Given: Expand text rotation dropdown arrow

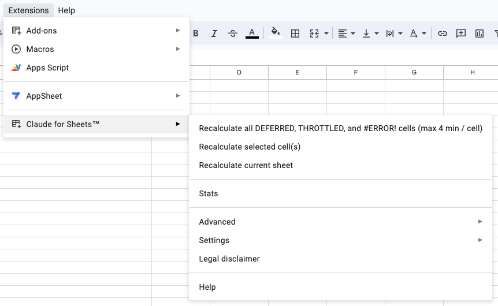Looking at the screenshot, I should point(424,33).
